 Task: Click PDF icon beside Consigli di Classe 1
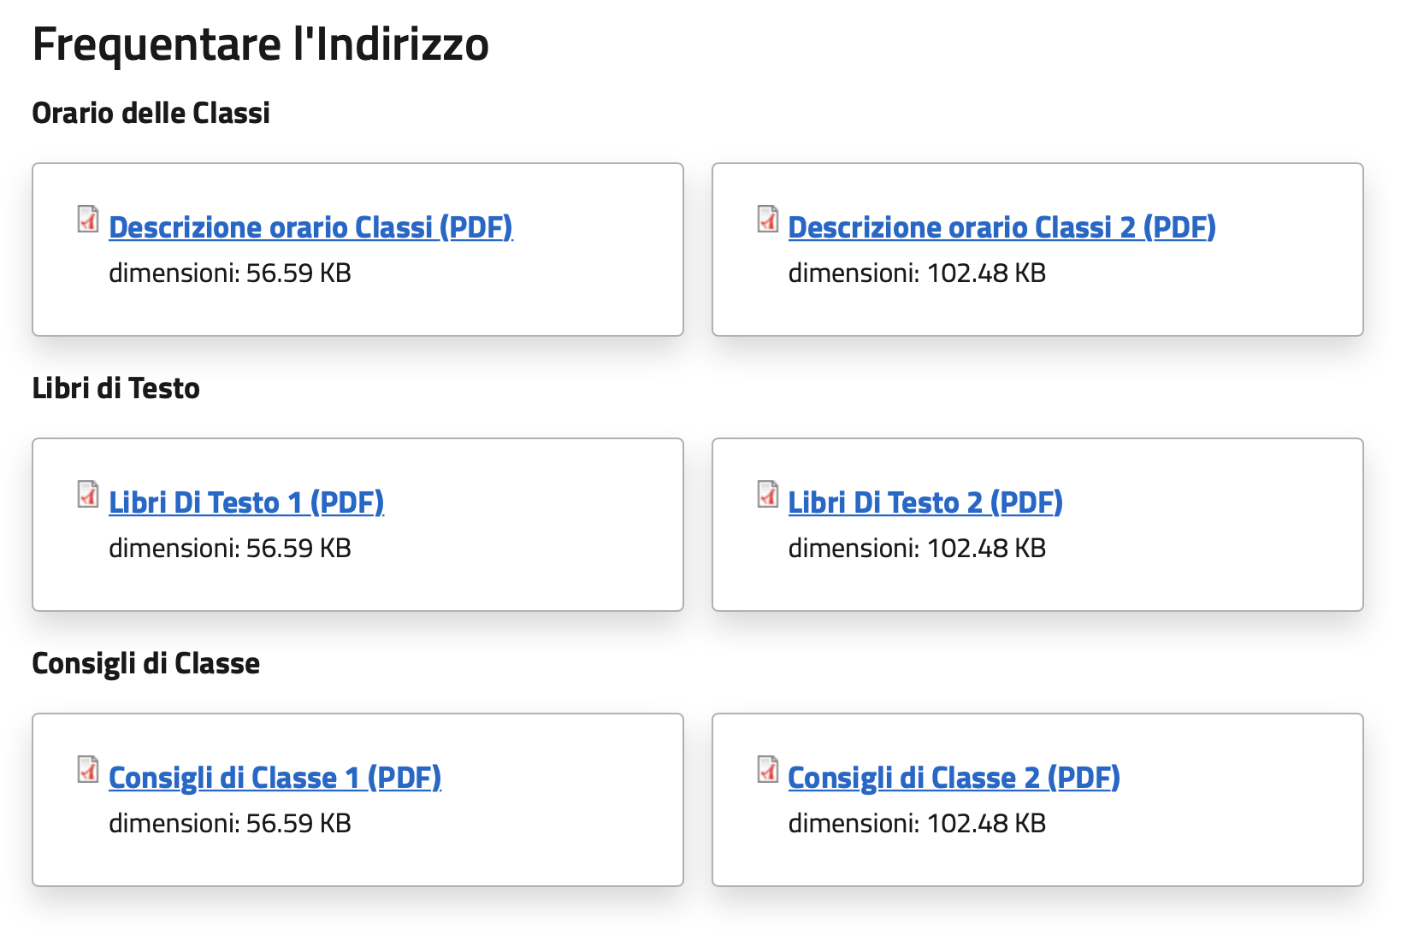pyautogui.click(x=88, y=770)
